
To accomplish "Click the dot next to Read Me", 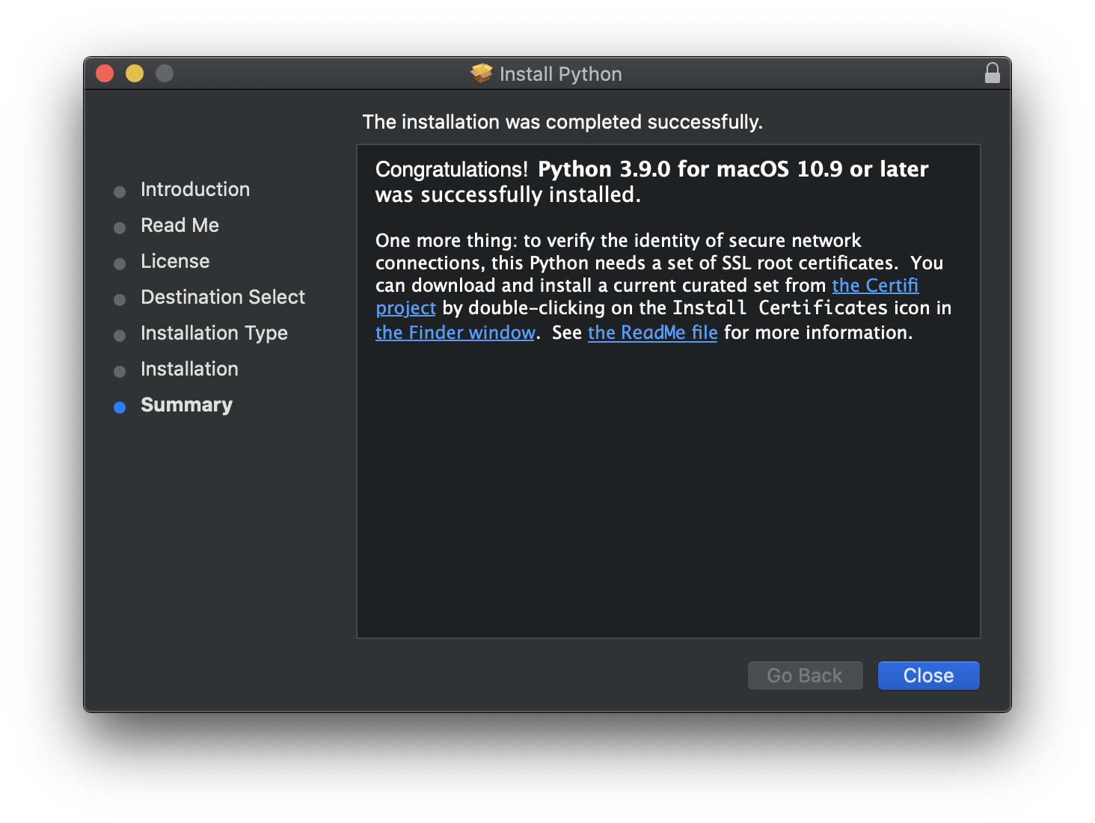I will [120, 227].
